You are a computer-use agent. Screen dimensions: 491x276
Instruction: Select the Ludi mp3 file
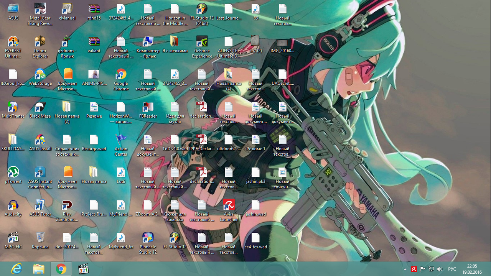coord(121,175)
